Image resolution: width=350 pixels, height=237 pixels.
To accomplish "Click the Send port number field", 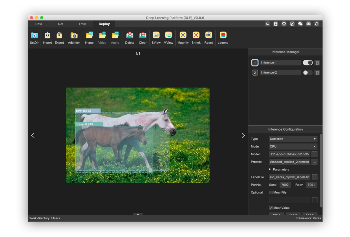I will 285,185.
